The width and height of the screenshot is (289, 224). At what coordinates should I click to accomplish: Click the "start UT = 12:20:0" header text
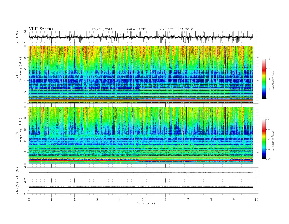176,29
